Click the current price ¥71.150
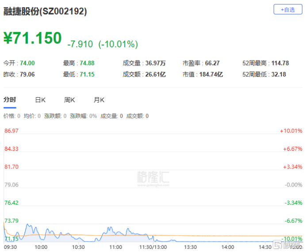Viewport: 306px width, 252px height. pos(32,38)
